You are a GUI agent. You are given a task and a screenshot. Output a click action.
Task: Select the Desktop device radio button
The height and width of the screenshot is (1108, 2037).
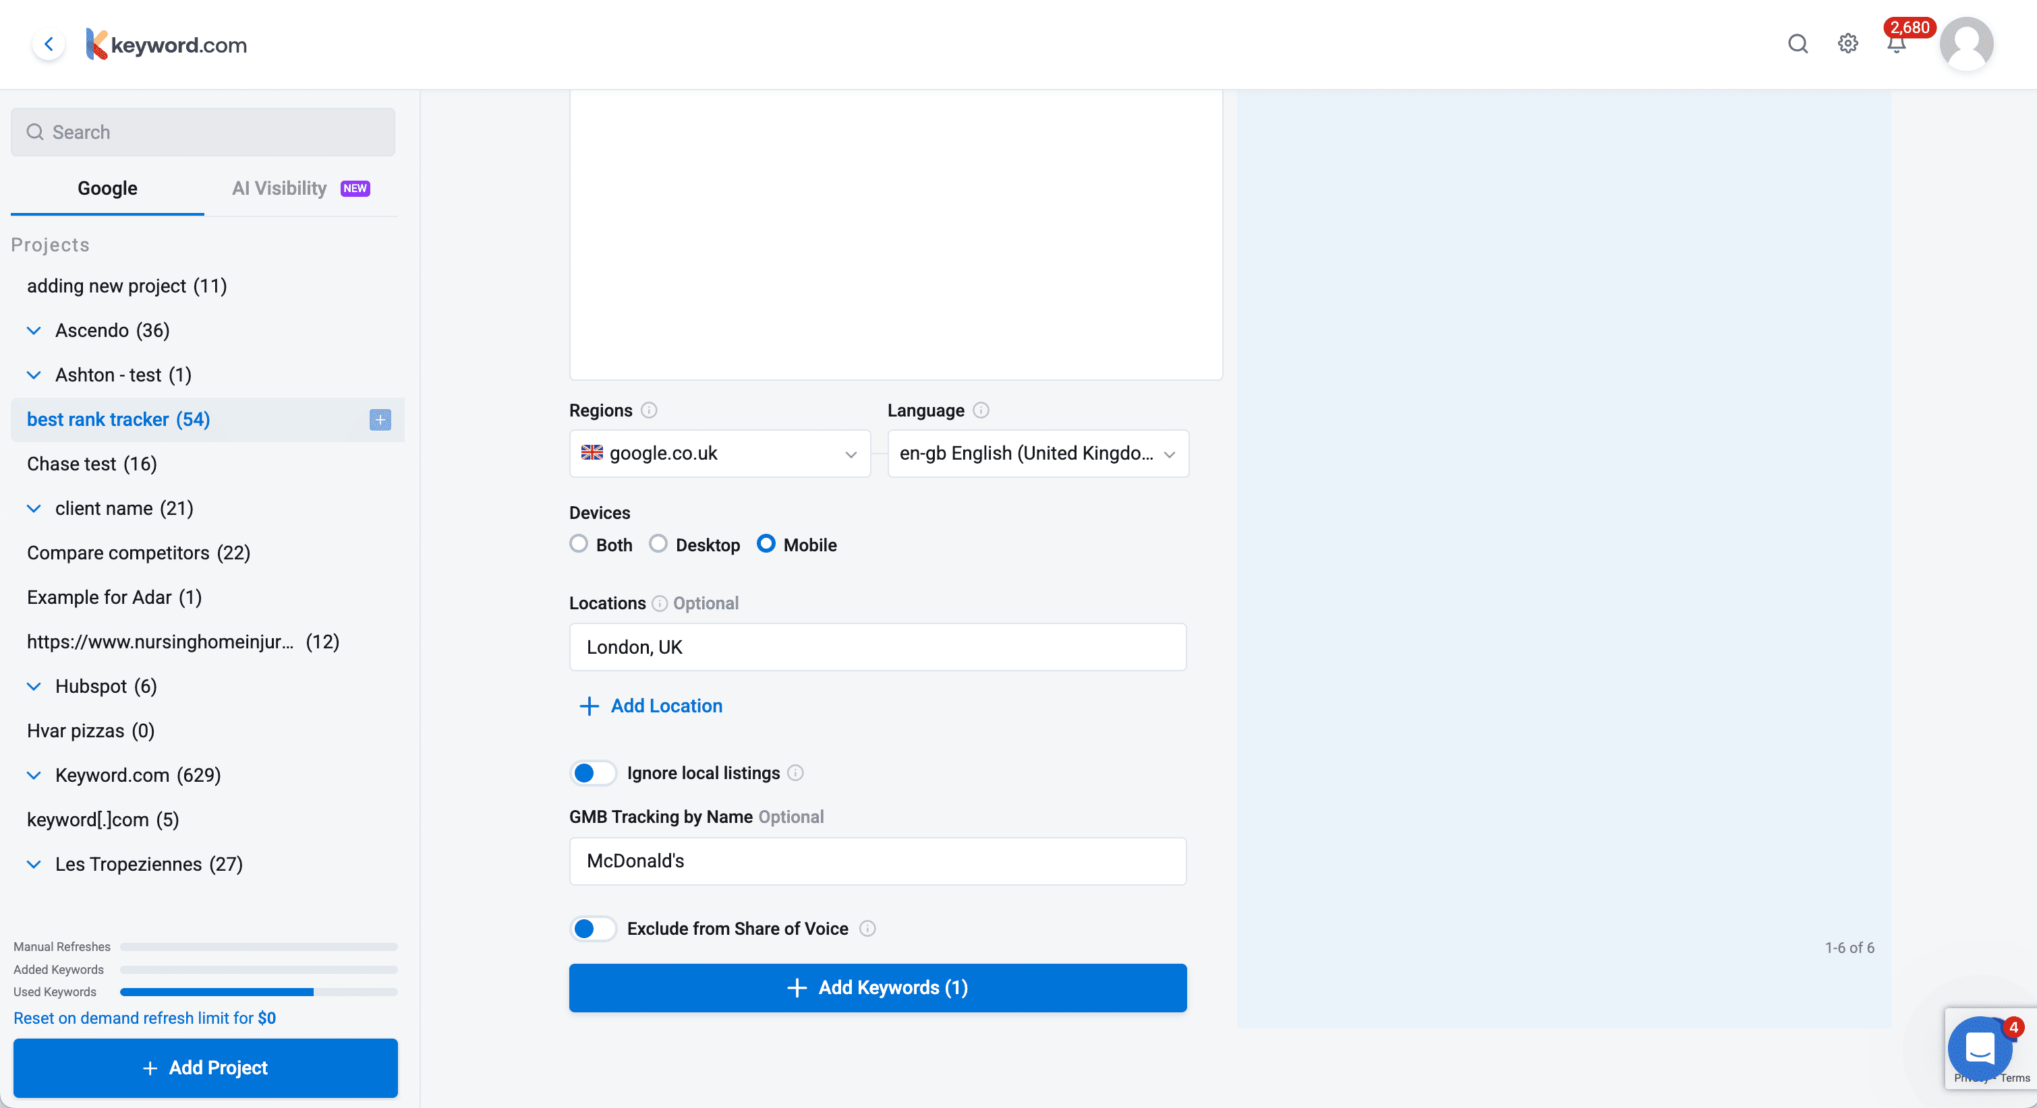click(x=658, y=545)
